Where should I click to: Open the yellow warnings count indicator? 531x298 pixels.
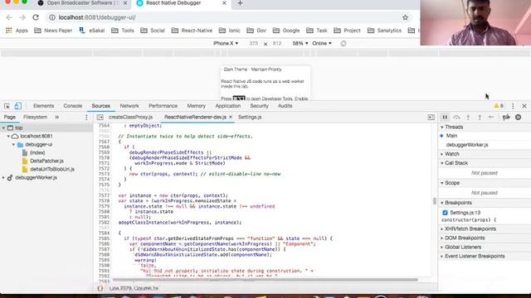click(x=499, y=106)
